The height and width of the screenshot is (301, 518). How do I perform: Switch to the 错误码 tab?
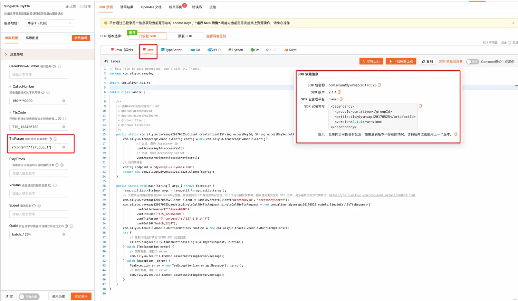[x=197, y=7]
